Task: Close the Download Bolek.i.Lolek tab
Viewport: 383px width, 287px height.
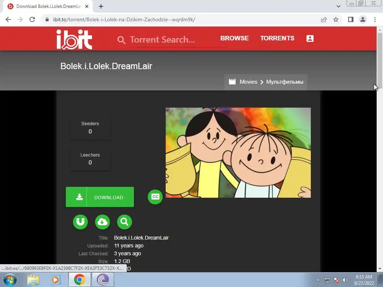Action: tap(87, 6)
